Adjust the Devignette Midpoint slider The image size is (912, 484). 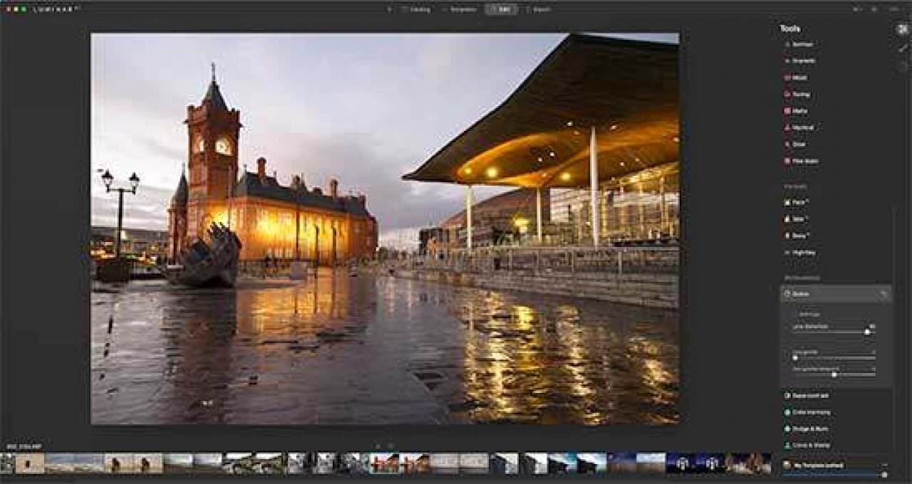coord(834,374)
